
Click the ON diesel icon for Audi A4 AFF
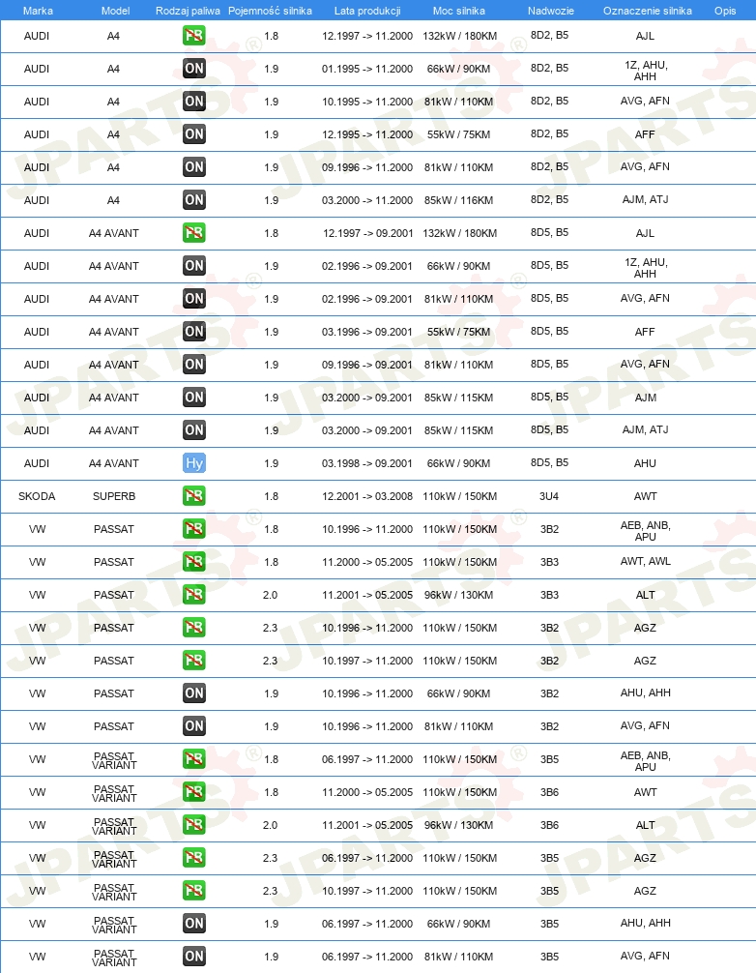pyautogui.click(x=194, y=134)
